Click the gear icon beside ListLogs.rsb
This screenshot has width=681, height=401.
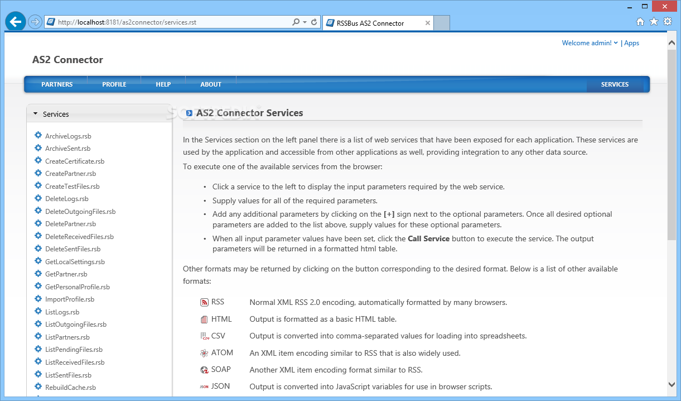click(38, 312)
